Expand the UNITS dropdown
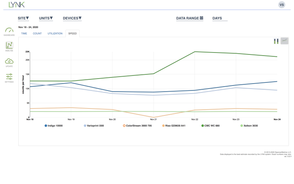Screen dimensions: 294x184 [46, 18]
